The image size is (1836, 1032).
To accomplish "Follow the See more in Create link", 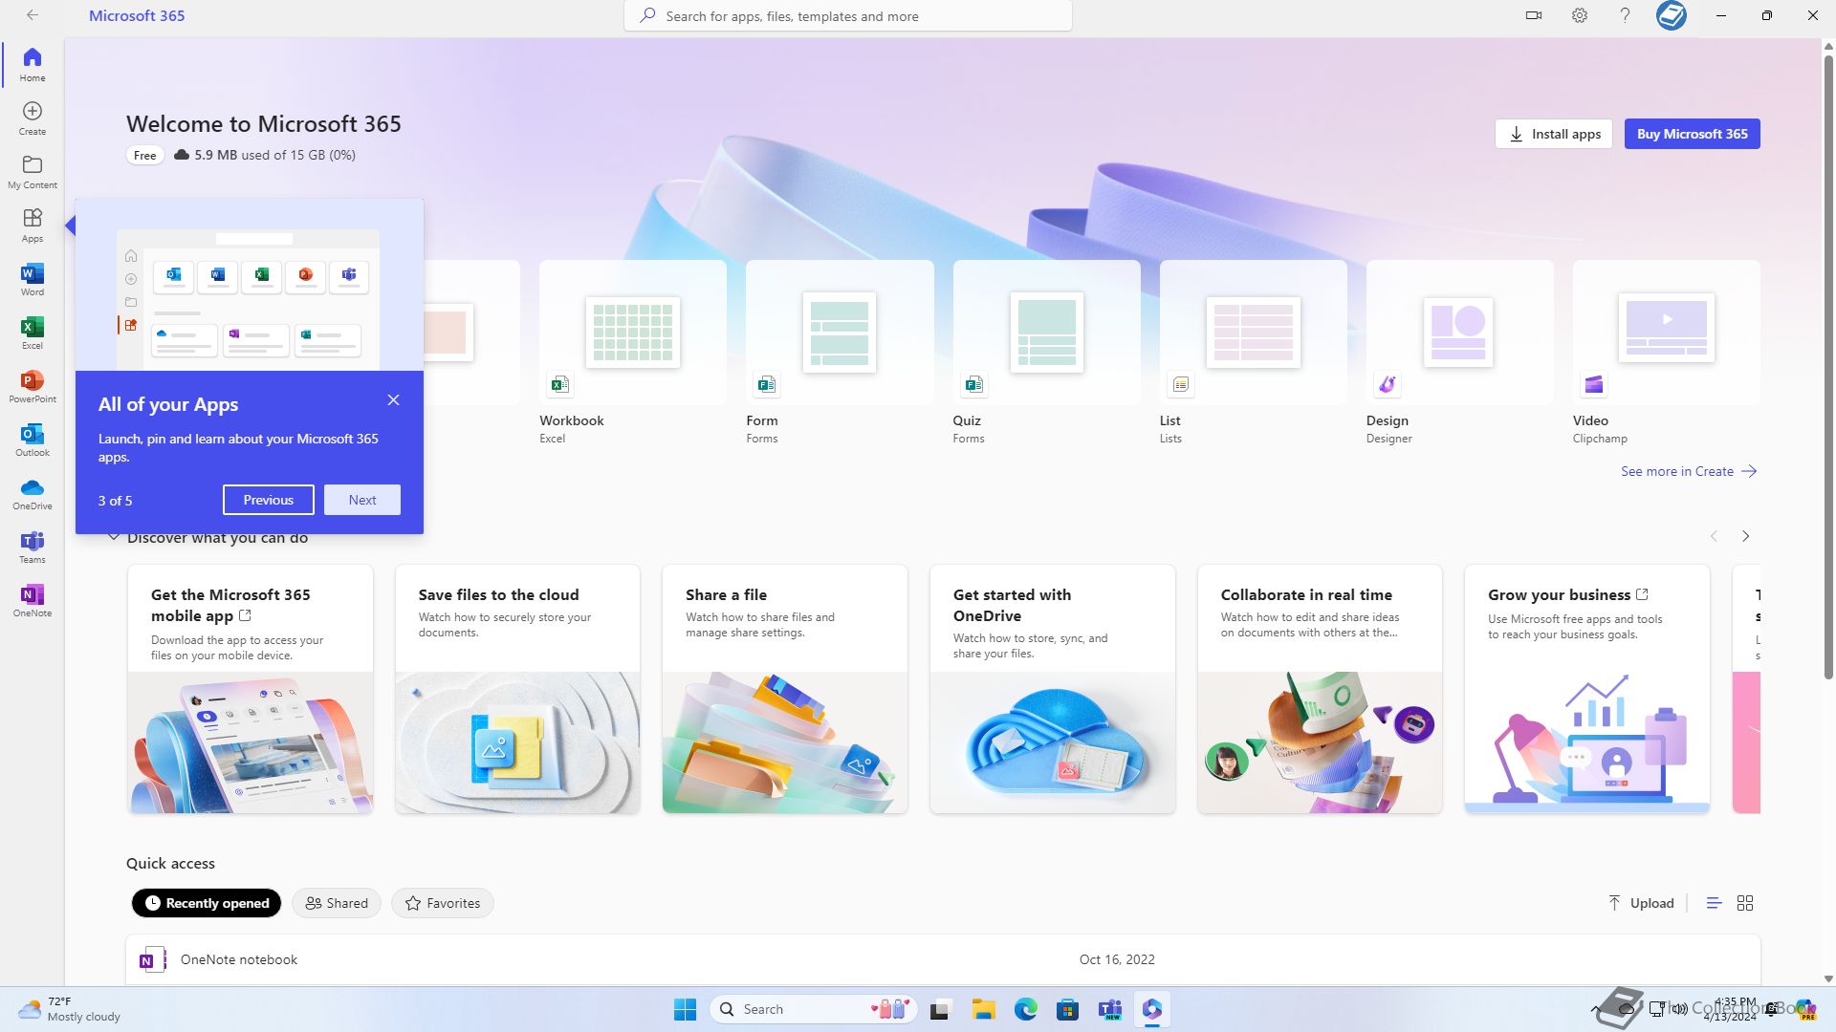I will pyautogui.click(x=1689, y=471).
